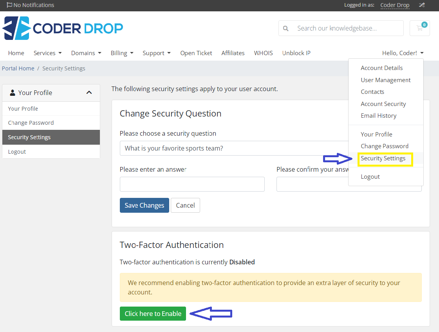Click the Coder Drop username link
439x332 pixels.
click(x=395, y=5)
